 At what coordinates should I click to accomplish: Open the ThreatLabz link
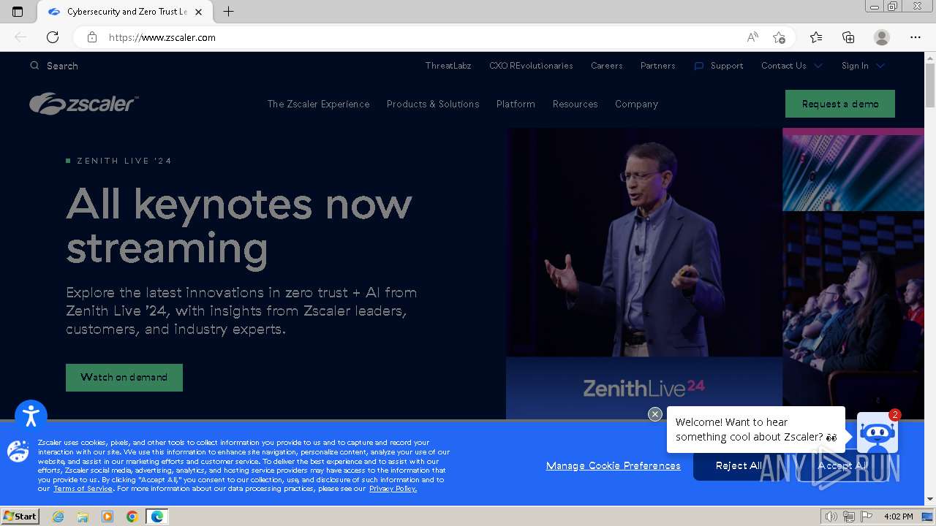448,66
